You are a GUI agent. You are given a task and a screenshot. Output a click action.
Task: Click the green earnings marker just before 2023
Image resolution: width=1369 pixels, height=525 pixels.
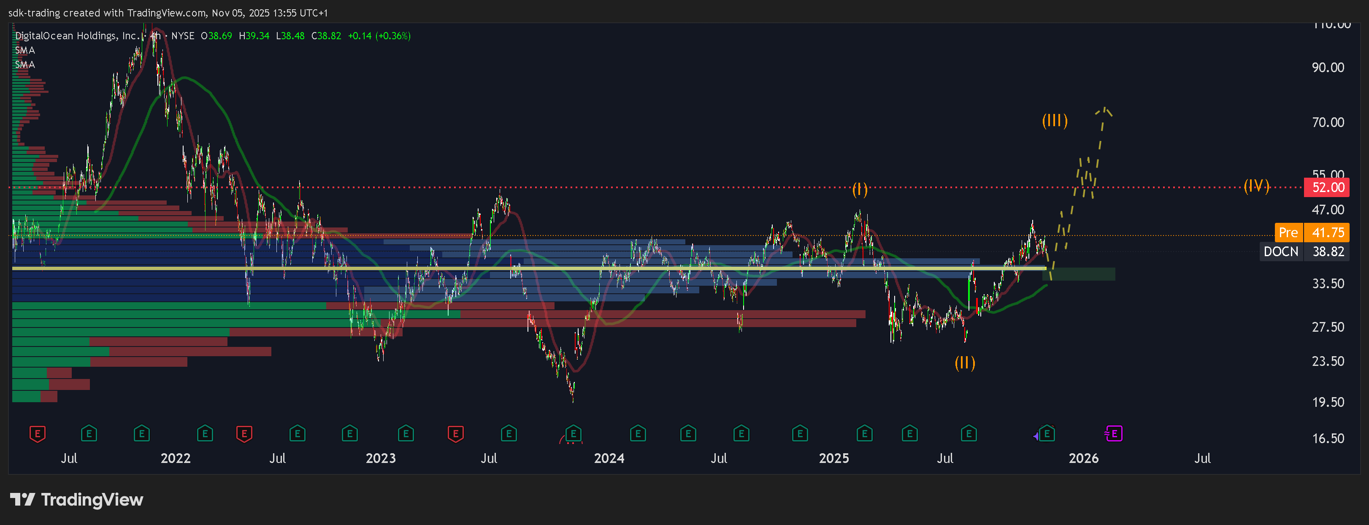tap(350, 434)
